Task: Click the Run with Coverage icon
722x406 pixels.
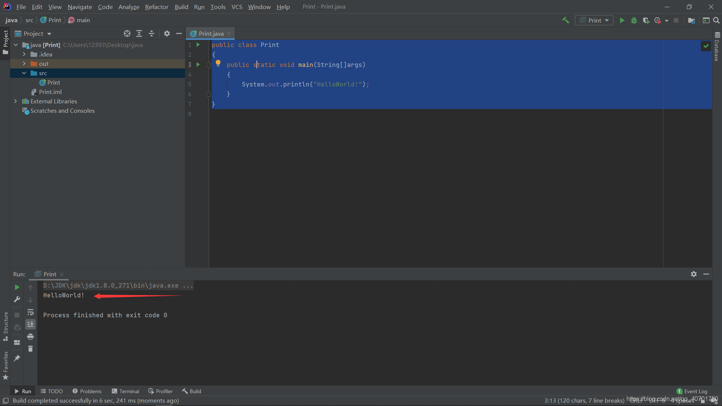Action: (646, 20)
